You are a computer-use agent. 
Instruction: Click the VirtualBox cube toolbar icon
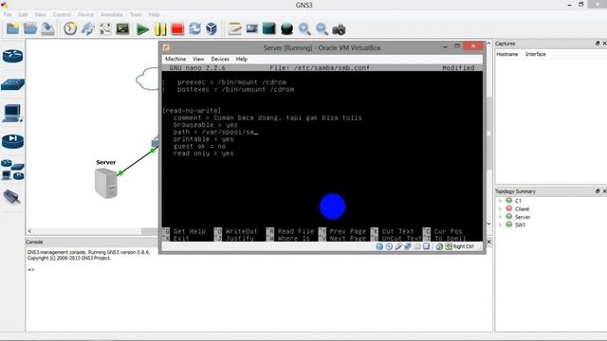pyautogui.click(x=212, y=29)
